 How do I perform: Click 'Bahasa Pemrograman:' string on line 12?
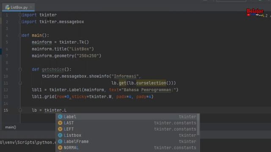149,90
